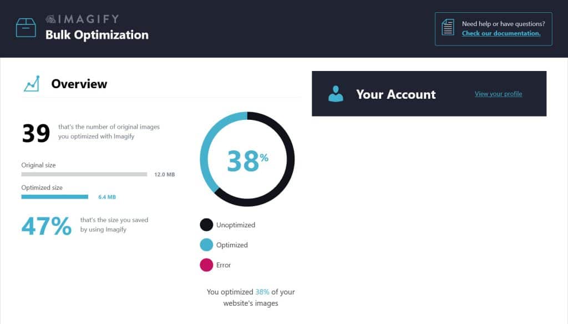
Task: Click the Overview section heading
Action: (x=79, y=84)
